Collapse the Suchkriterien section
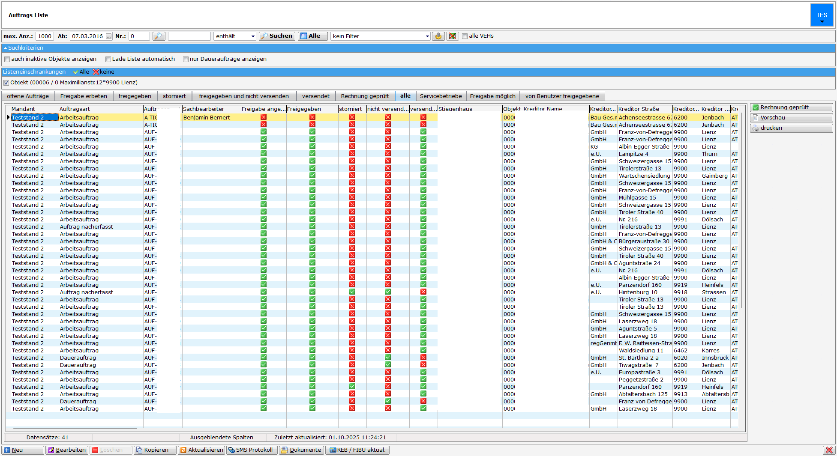The height and width of the screenshot is (456, 837). 5,48
